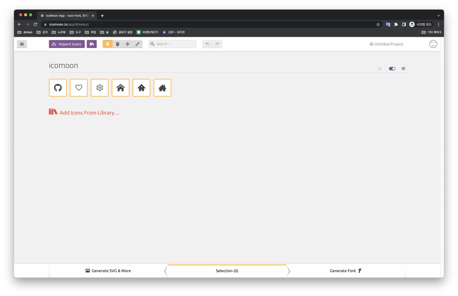Select the Edit pencil tool

coord(137,44)
